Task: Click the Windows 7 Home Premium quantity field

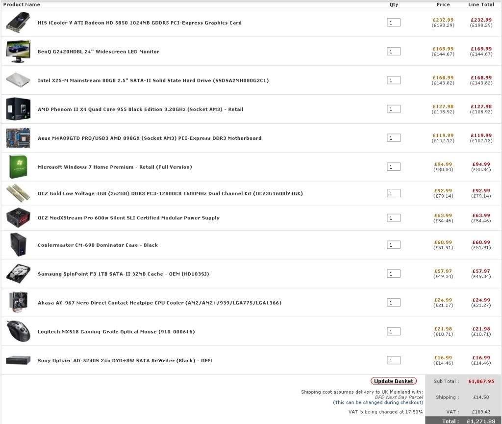Action: tap(394, 167)
